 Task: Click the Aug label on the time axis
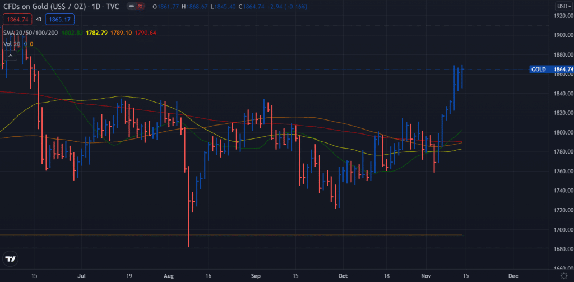tap(169, 275)
